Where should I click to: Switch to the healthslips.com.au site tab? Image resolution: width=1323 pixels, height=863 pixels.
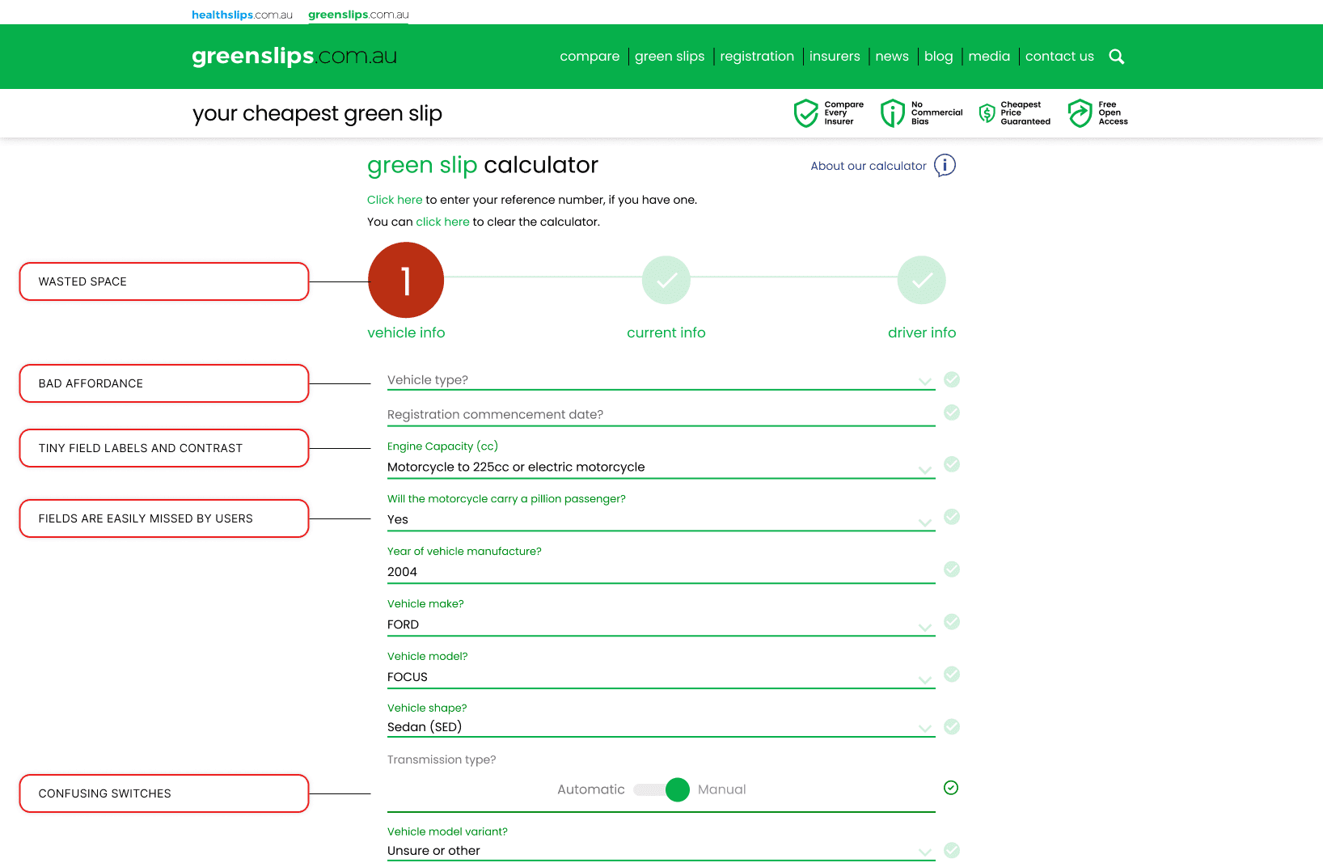click(x=242, y=15)
